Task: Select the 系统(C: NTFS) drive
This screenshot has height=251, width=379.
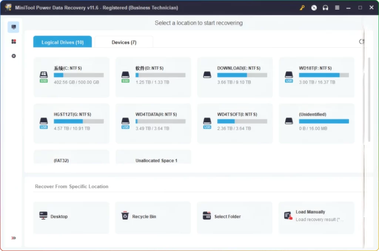Action: pyautogui.click(x=71, y=77)
